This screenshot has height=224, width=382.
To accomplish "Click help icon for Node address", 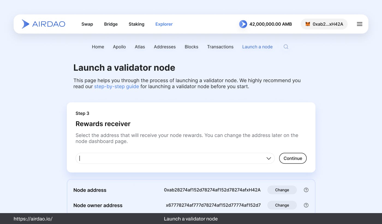I will 306,190.
